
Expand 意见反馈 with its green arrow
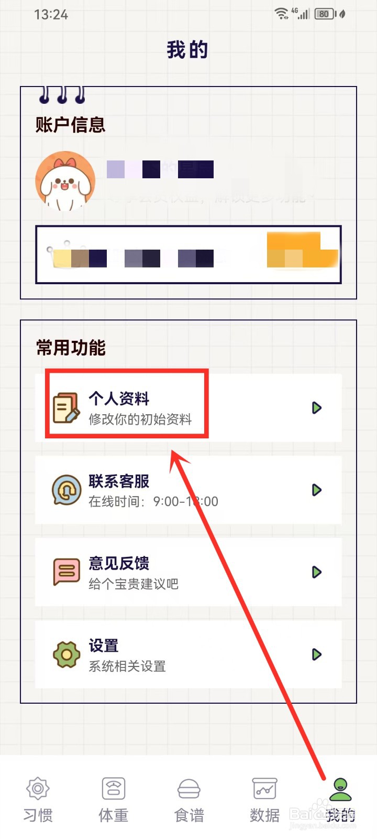316,572
